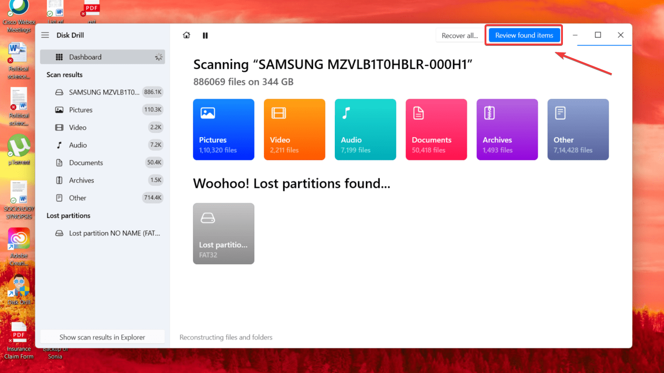Select SAMSUNG MZVLB1T0 drive in scan results
Screen dimensions: 664x373
[102, 92]
